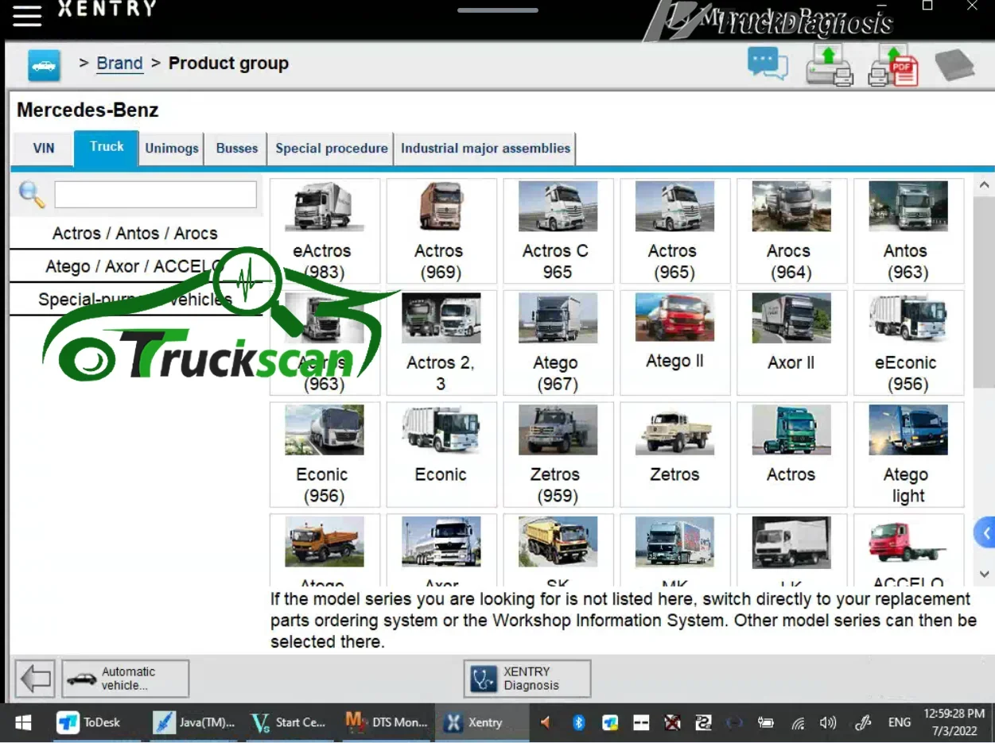Viewport: 995px width, 743px height.
Task: Click the XENTRY Diagnosis button
Action: pos(527,679)
